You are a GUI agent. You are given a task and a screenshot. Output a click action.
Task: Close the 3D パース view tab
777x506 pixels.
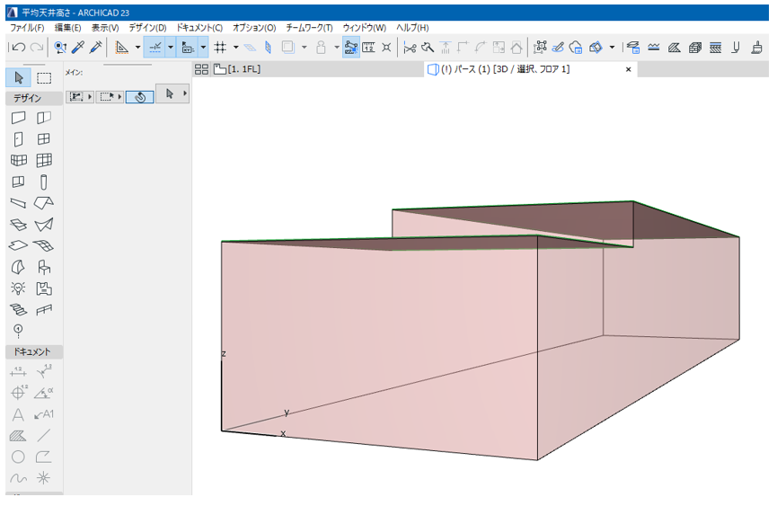click(x=628, y=69)
